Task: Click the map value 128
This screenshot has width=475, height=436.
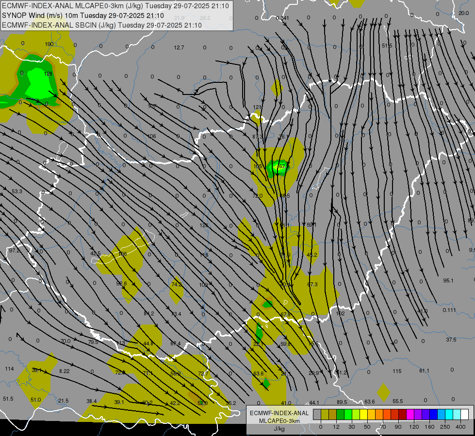Action: (48, 74)
